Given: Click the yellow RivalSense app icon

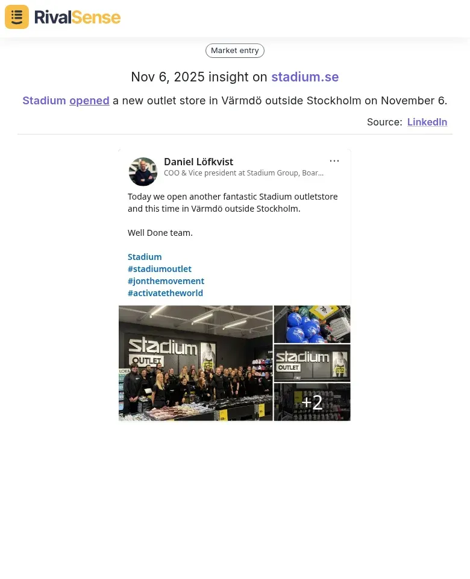Looking at the screenshot, I should pyautogui.click(x=16, y=17).
